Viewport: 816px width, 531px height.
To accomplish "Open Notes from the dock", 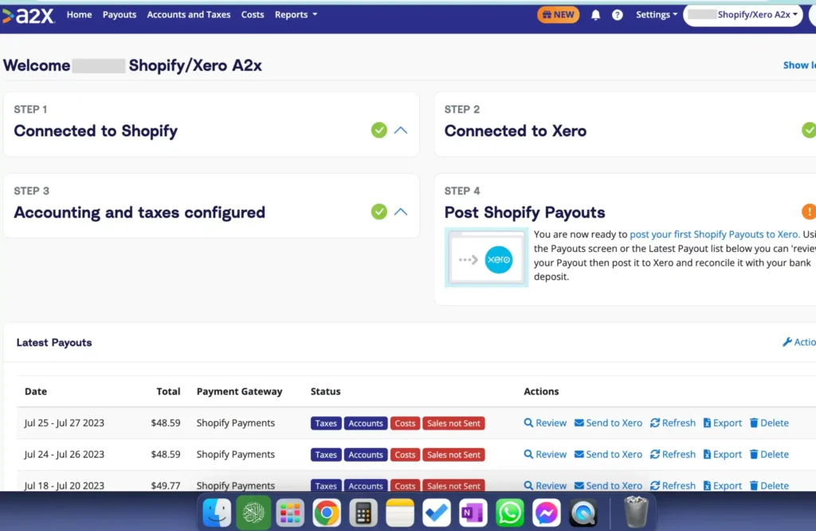I will click(x=400, y=513).
